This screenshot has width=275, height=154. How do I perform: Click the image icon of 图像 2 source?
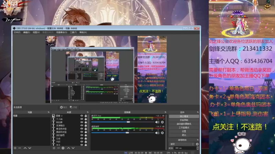pos(54,116)
